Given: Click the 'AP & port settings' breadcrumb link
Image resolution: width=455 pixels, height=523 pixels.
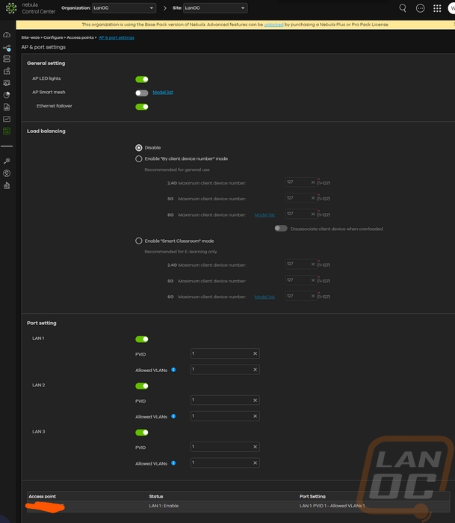Looking at the screenshot, I should point(117,37).
